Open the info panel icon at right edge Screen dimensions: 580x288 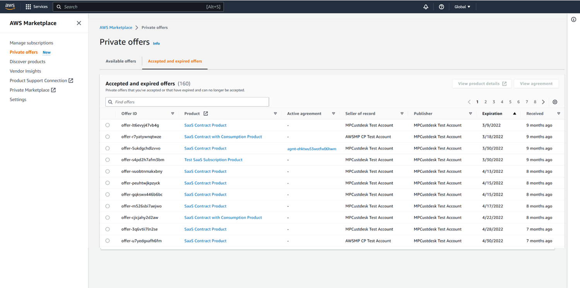(573, 20)
